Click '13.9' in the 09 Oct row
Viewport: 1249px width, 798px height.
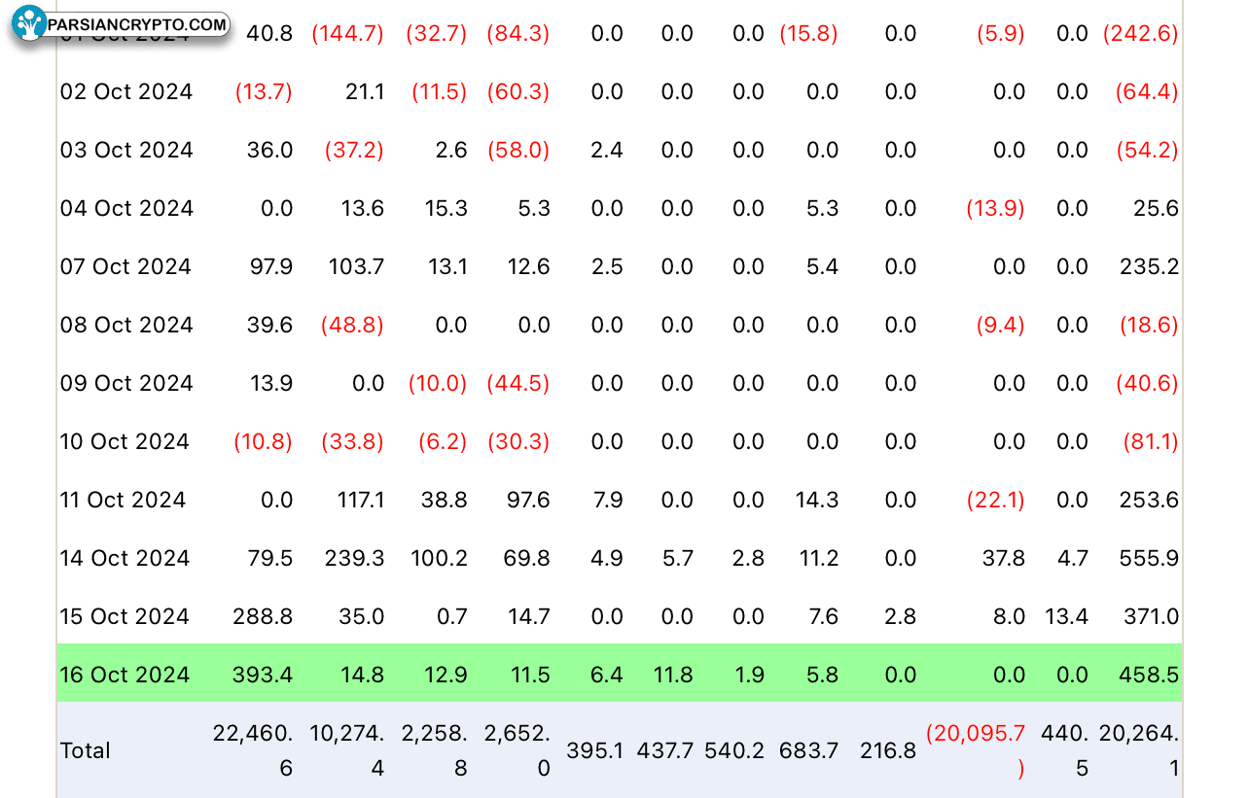272,383
